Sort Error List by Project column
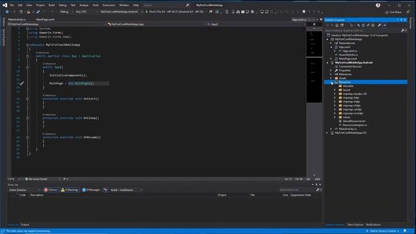The width and height of the screenshot is (416, 234). [222, 195]
